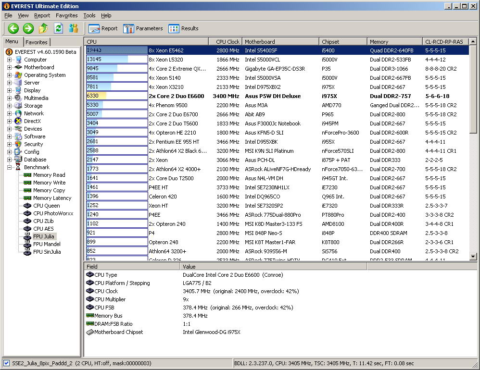Sort by the CL-RCD-RP-RAS column header
Image resolution: width=480 pixels, height=370 pixels.
point(445,42)
